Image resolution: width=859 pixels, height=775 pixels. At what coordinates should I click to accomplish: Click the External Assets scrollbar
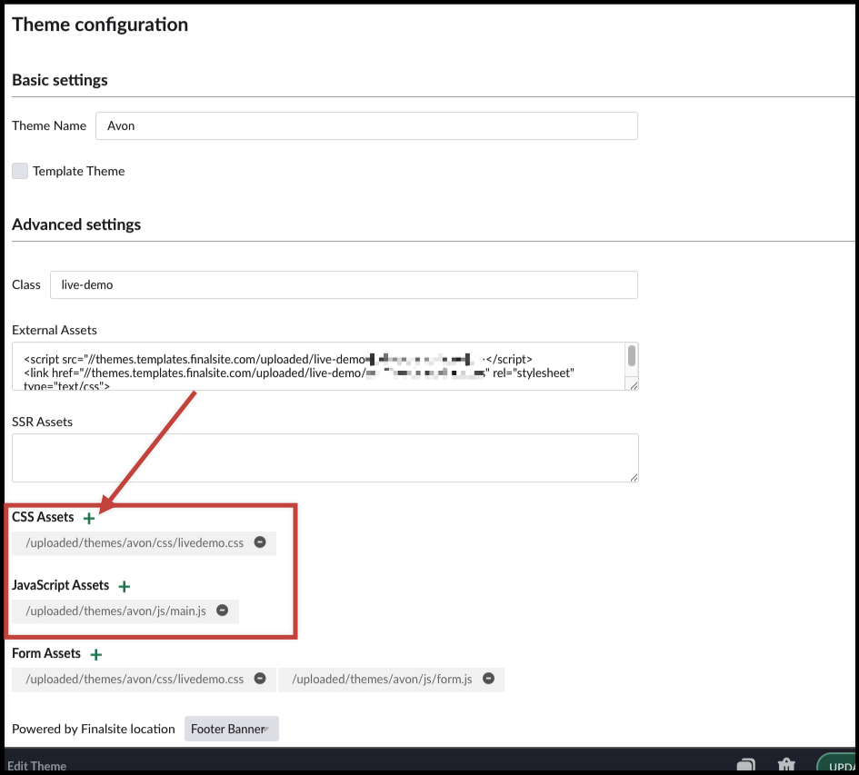632,356
